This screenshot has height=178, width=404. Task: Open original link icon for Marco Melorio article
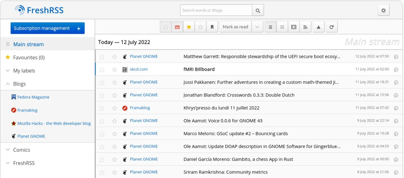396,134
